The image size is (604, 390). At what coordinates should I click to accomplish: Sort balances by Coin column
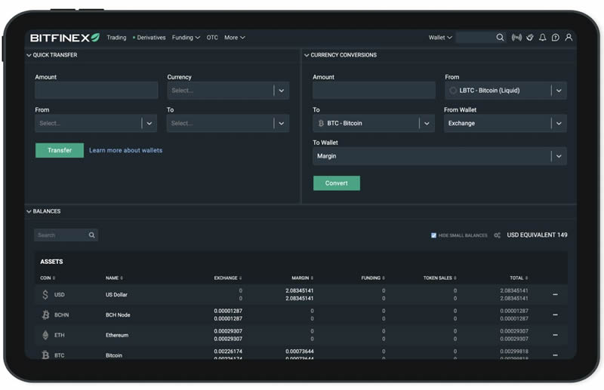pos(48,278)
